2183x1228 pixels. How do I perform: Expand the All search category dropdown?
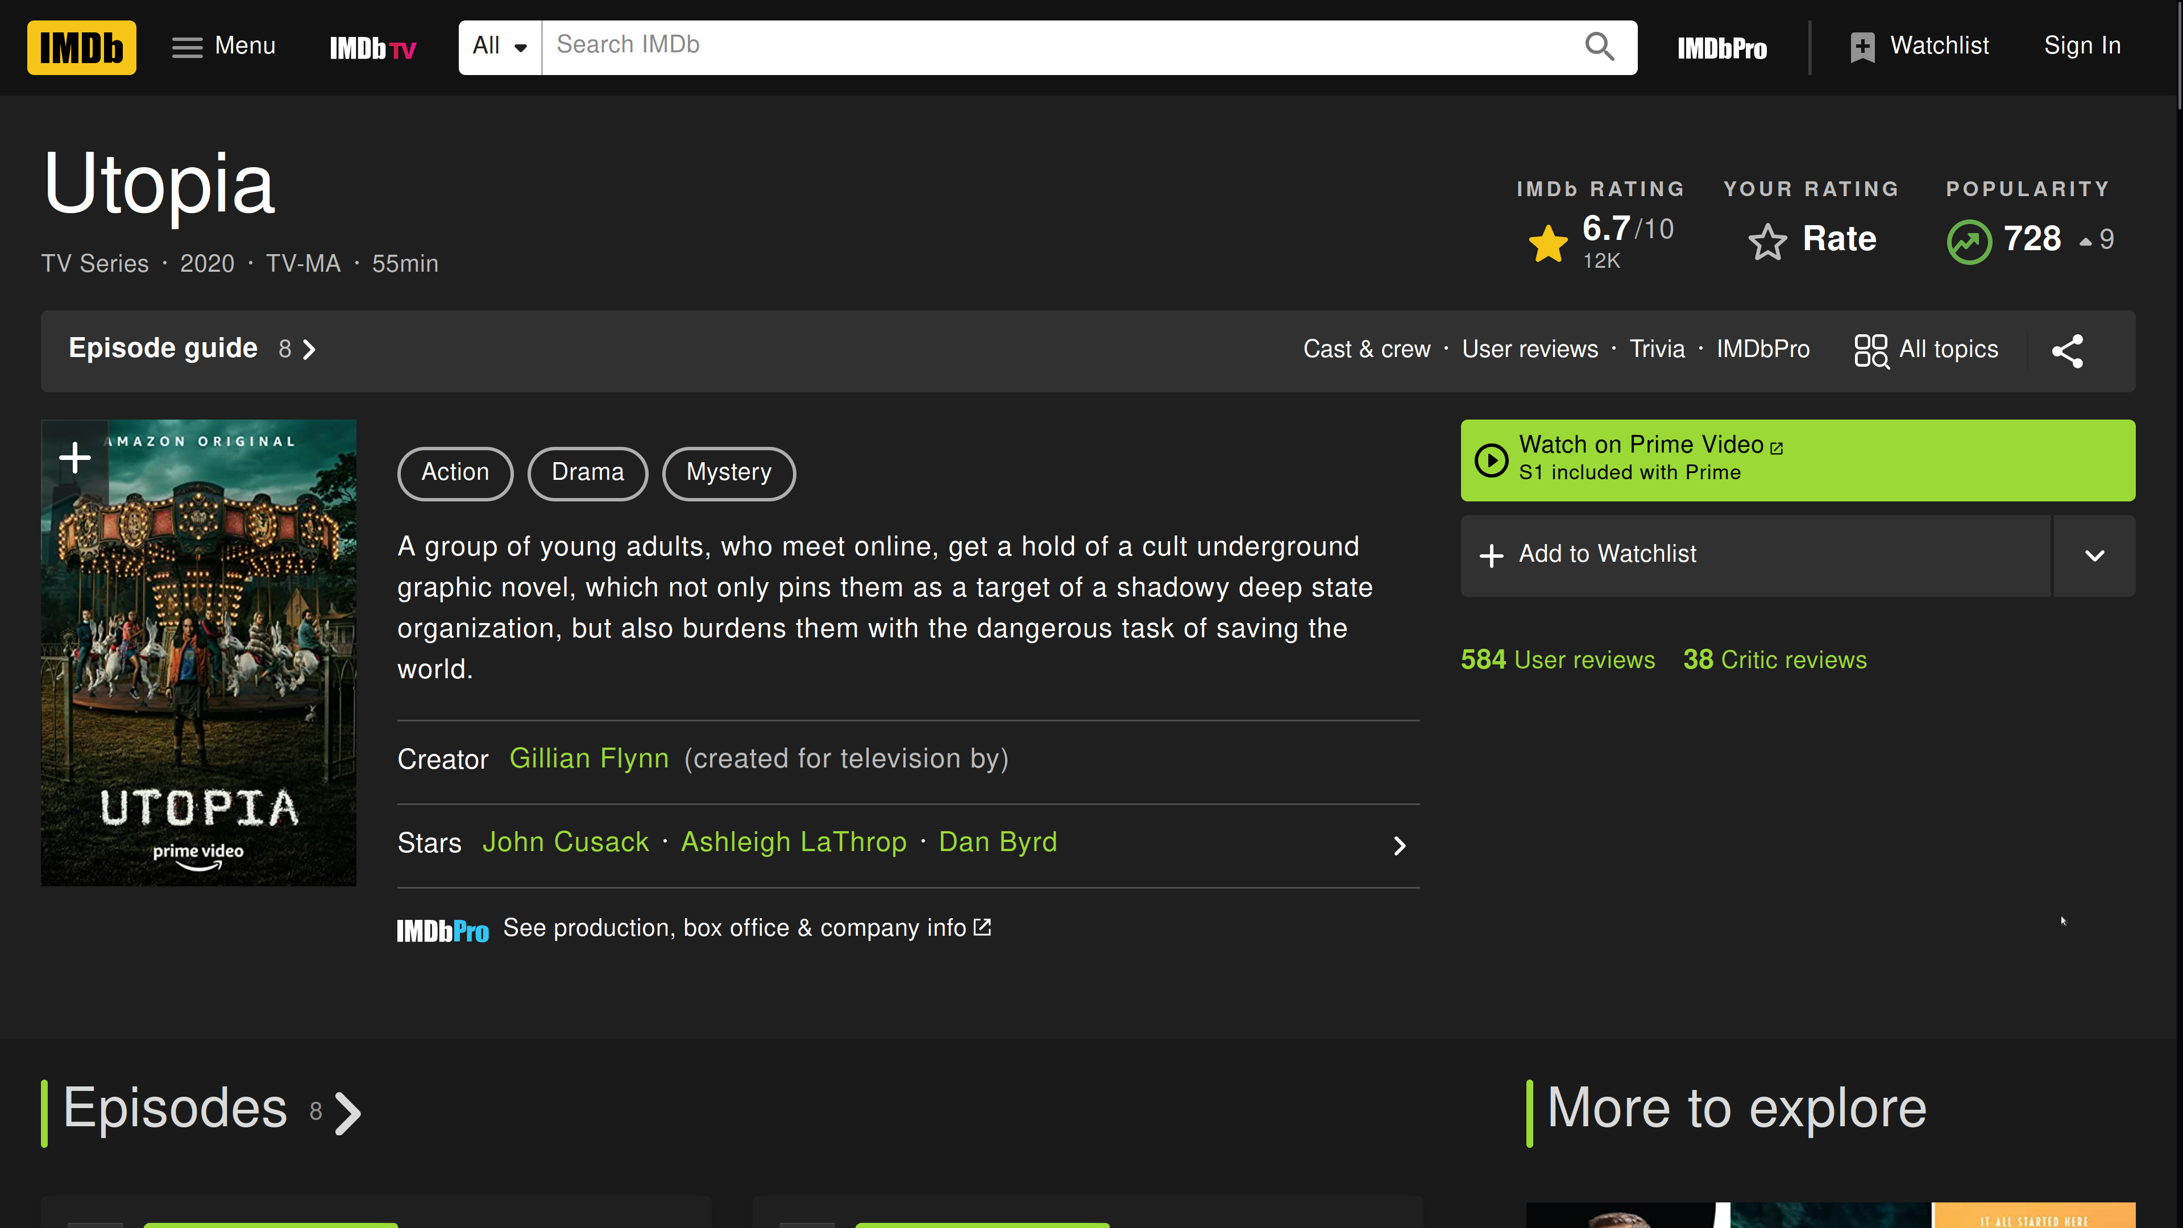tap(500, 47)
